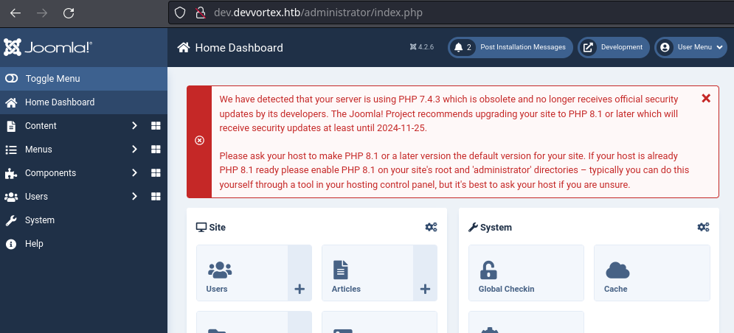The height and width of the screenshot is (333, 734).
Task: Click the Joomla 4.2.6 version label
Action: 422,47
